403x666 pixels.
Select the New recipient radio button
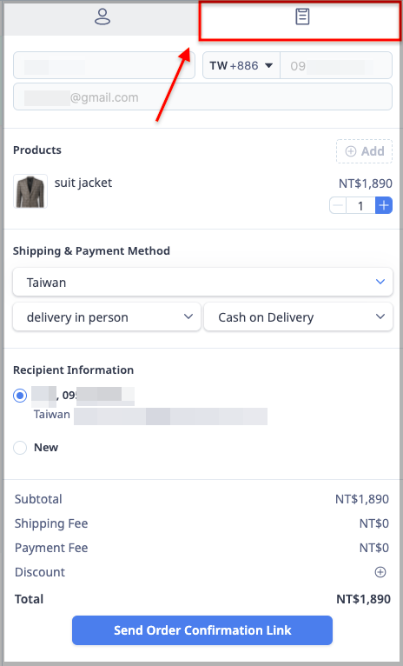20,447
